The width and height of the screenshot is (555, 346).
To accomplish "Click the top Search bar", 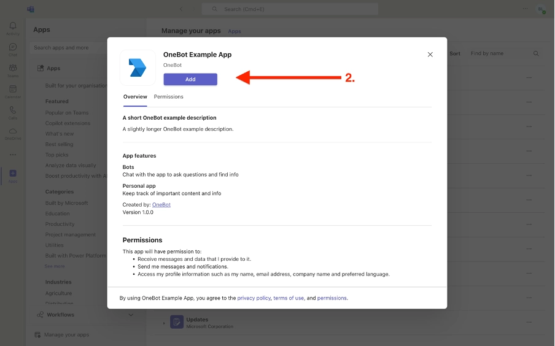I will 290,9.
